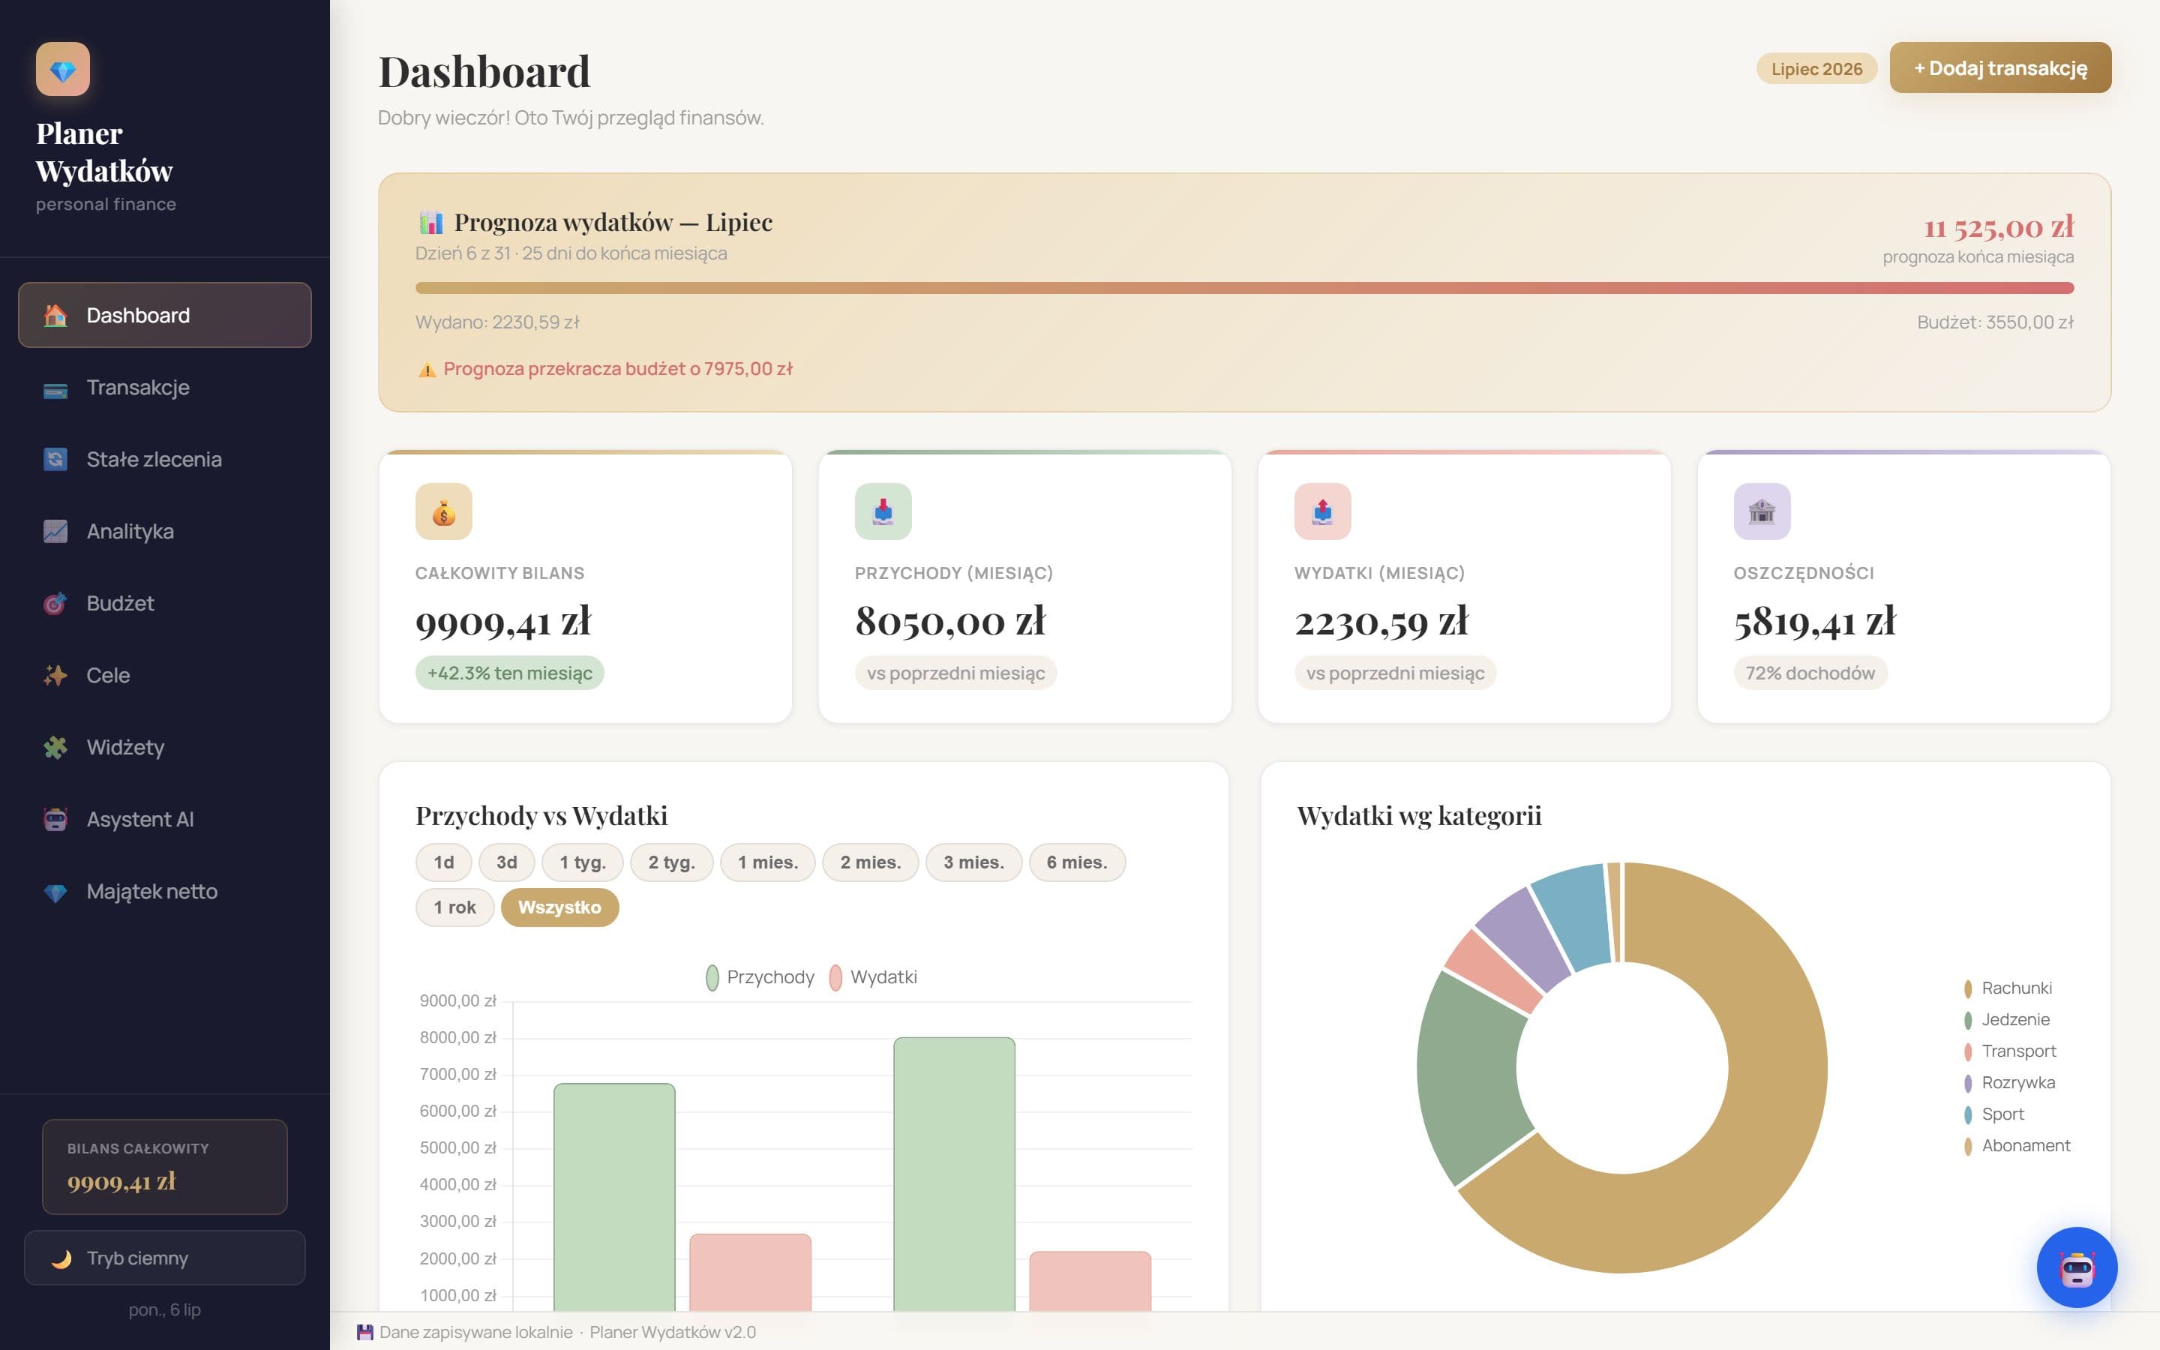Screen dimensions: 2160x1350
Task: Choose the 1 mies. time range
Action: (767, 862)
